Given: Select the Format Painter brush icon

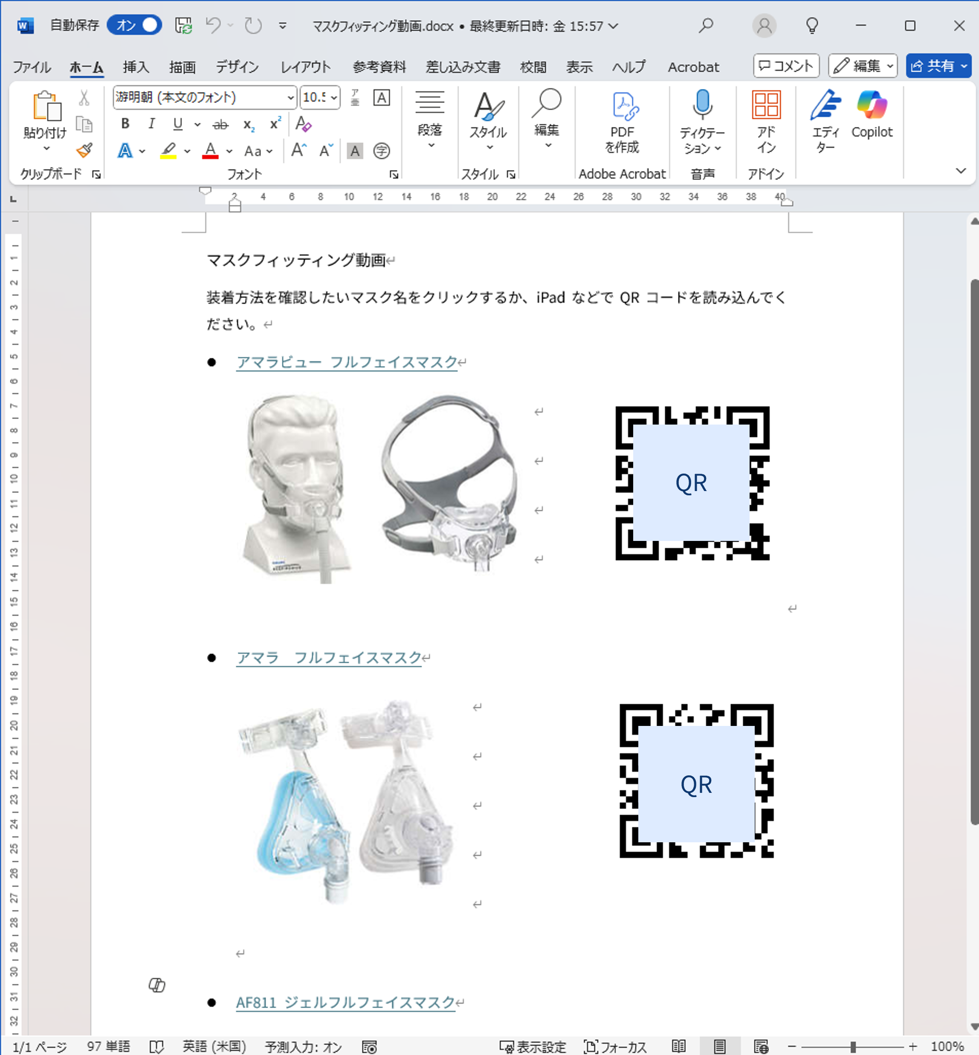Looking at the screenshot, I should coord(84,150).
